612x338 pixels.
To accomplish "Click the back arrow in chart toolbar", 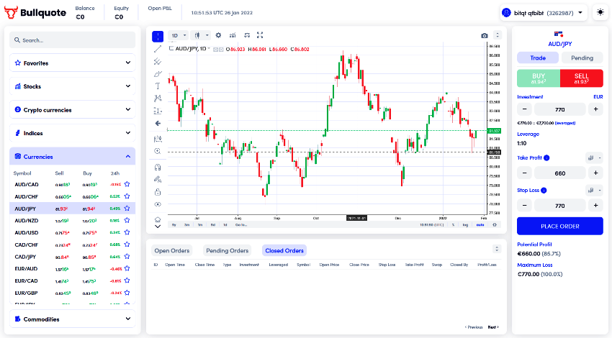I will tap(158, 123).
